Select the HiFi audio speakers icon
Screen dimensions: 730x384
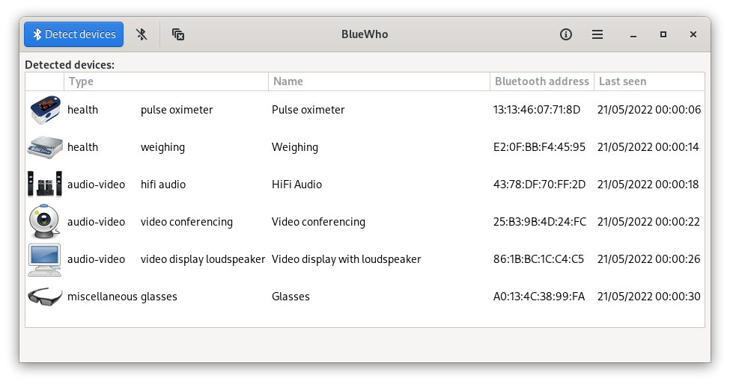[x=45, y=185]
